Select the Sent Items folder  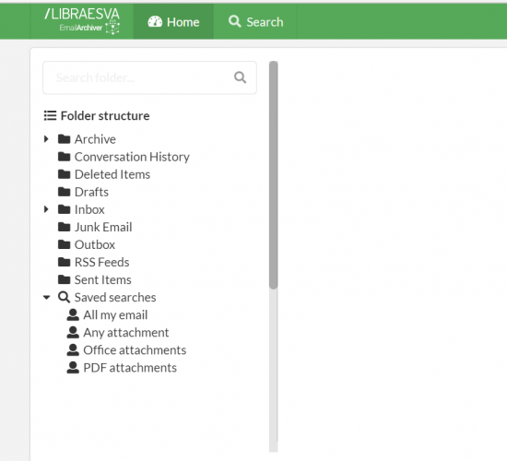point(103,280)
